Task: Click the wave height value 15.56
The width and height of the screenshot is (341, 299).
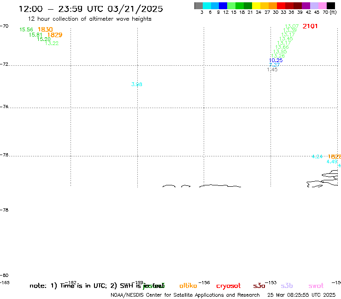Action: (26, 29)
